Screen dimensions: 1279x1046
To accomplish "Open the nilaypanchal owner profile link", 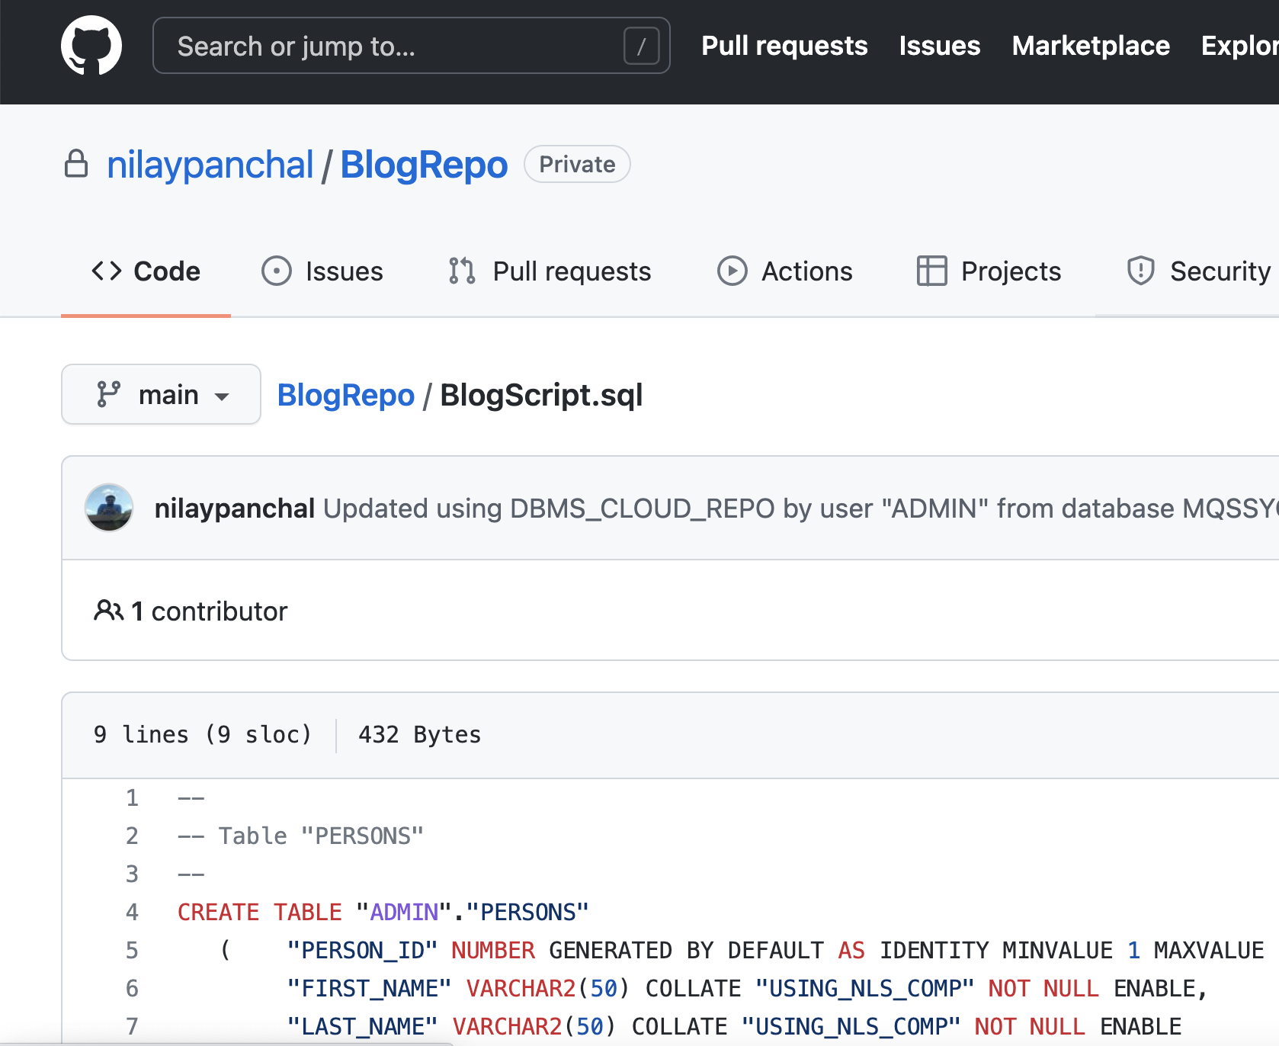I will tap(210, 165).
